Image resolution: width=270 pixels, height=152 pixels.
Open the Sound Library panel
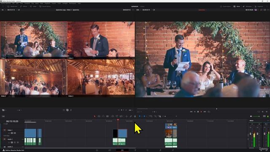pyautogui.click(x=45, y=6)
